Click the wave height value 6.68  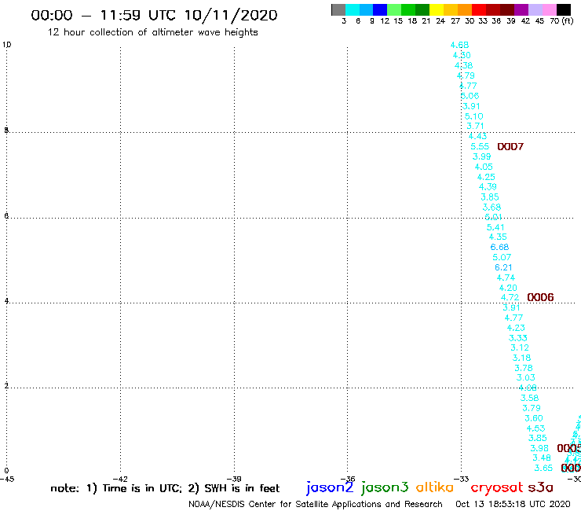pos(500,247)
